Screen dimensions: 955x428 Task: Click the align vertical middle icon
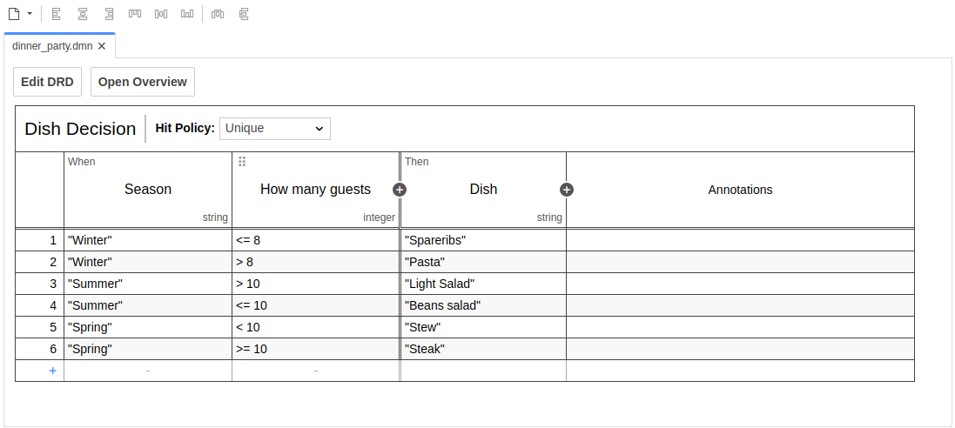tap(161, 14)
